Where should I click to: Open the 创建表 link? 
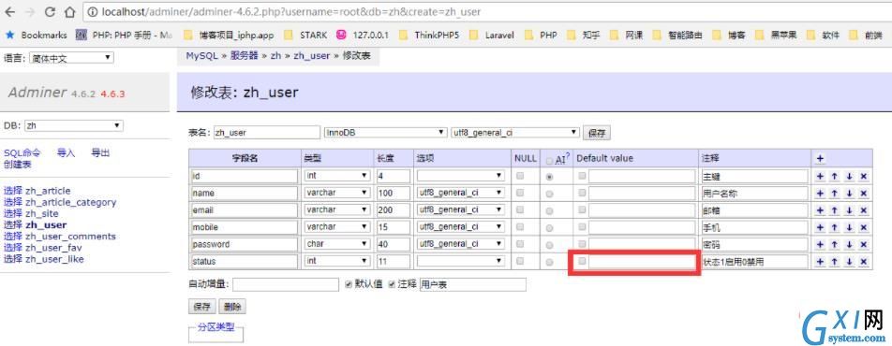tap(18, 164)
